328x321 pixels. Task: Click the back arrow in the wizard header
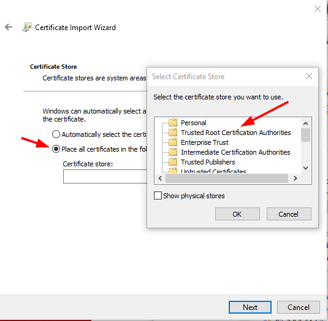click(x=9, y=27)
